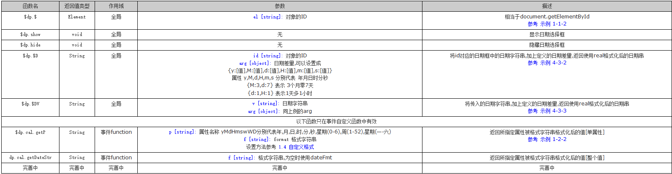Image resolution: width=672 pixels, height=174 pixels.
Task: Follow the '1.4 自定义格式' link
Action: click(296, 147)
